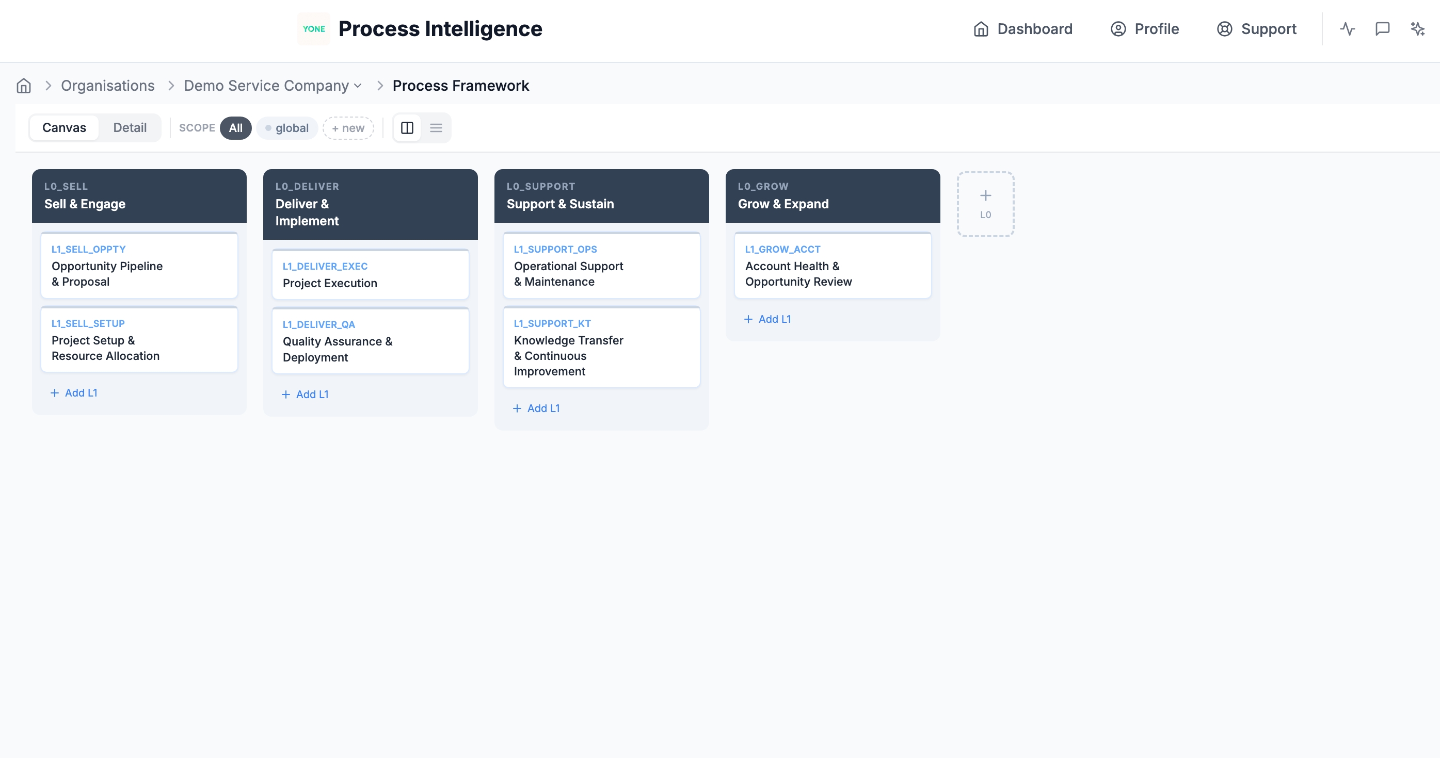Open the chat message icon
This screenshot has width=1440, height=758.
click(x=1382, y=29)
